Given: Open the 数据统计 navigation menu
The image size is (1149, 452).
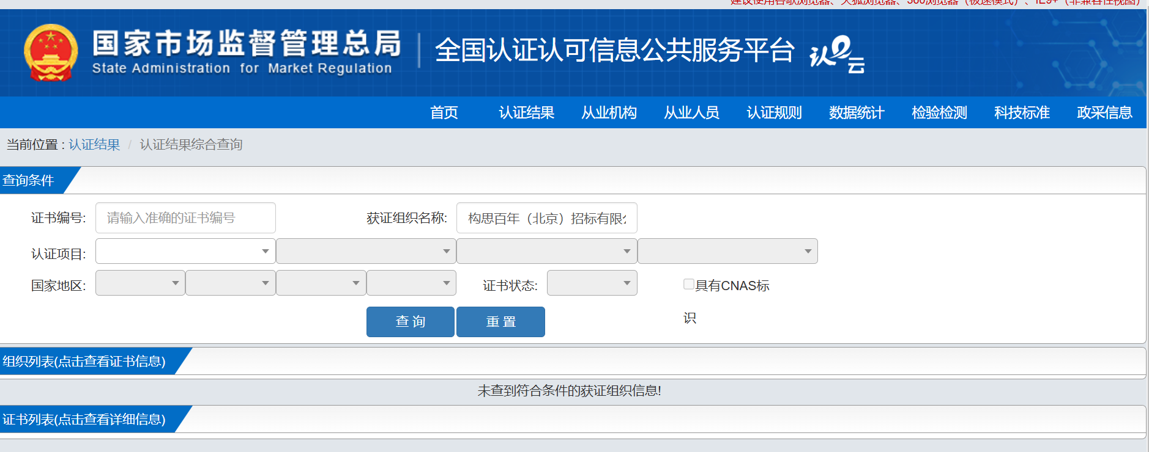Looking at the screenshot, I should [x=857, y=113].
